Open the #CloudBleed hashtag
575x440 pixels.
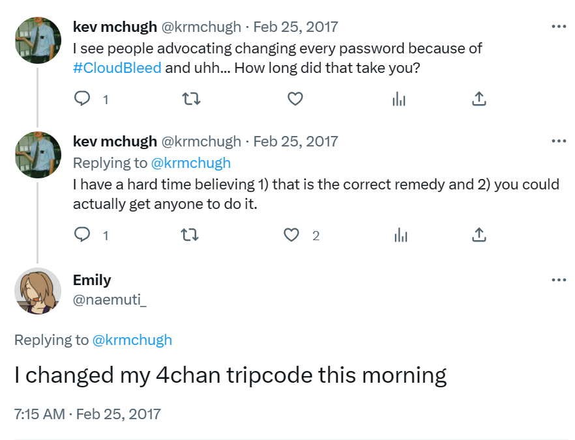pos(117,68)
